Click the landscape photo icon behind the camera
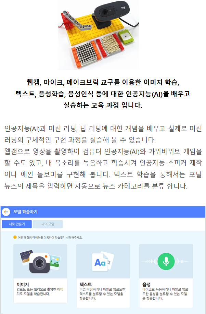The image size is (206, 314). 55,262
